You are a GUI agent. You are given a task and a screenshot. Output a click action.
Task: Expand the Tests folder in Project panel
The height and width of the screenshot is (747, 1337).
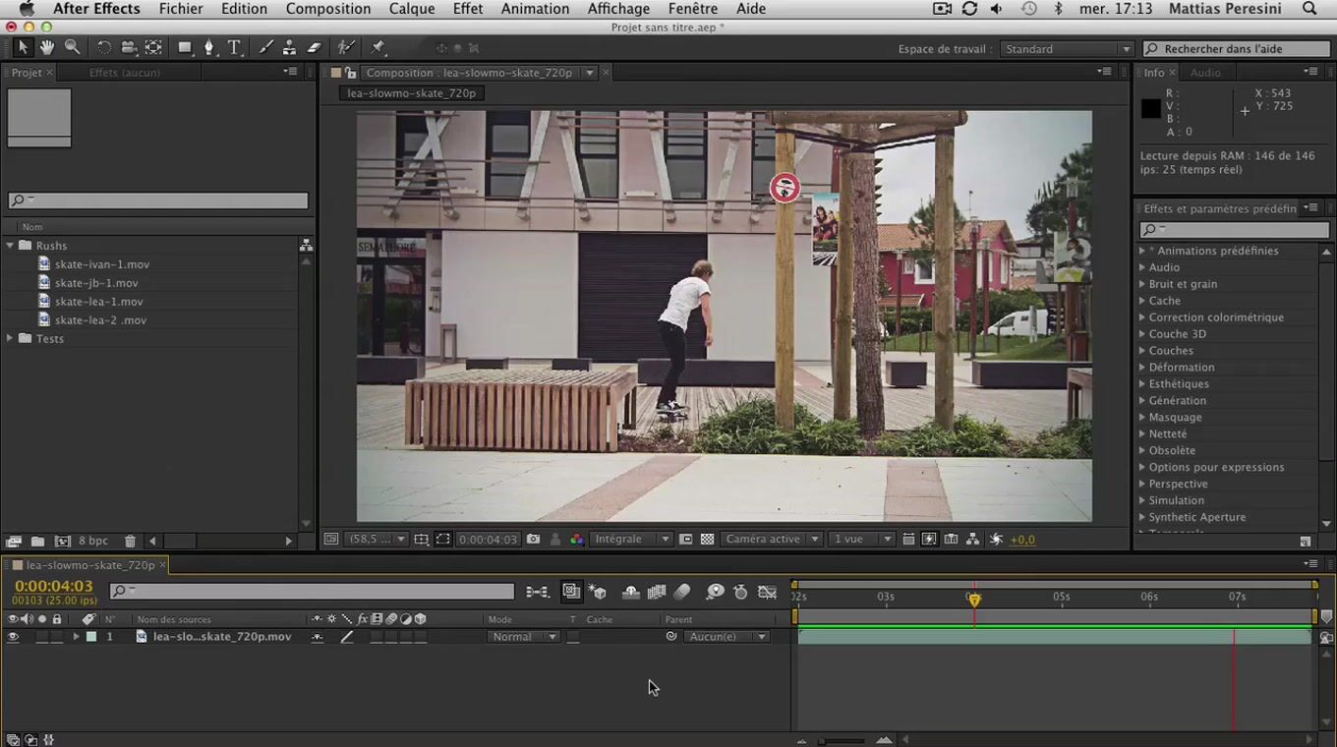click(x=11, y=338)
